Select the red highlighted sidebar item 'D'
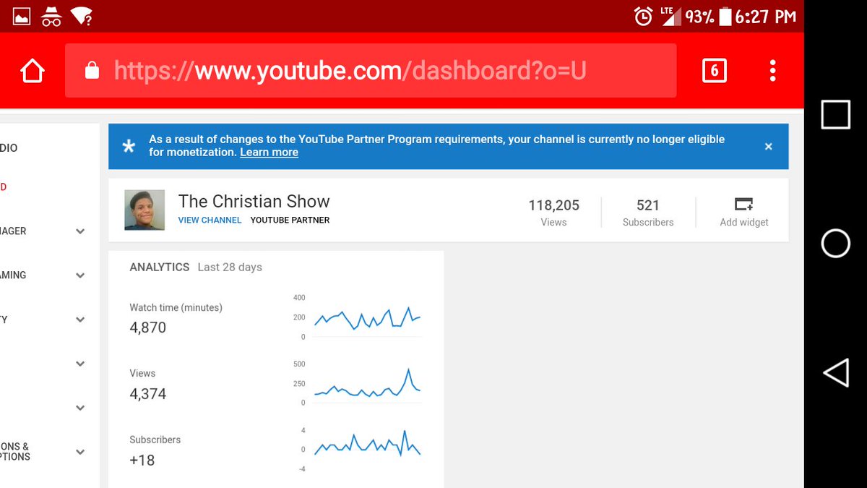Screen dimensions: 867x488 click(3, 187)
